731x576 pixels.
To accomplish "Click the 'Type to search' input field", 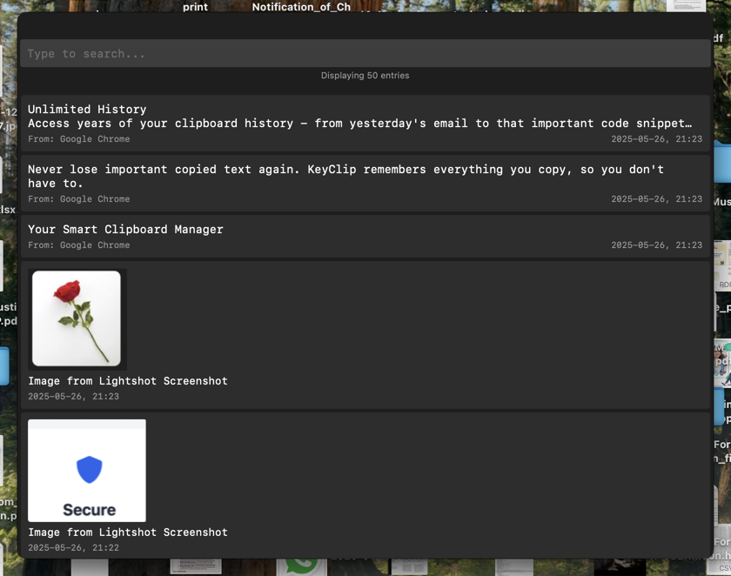I will click(365, 53).
